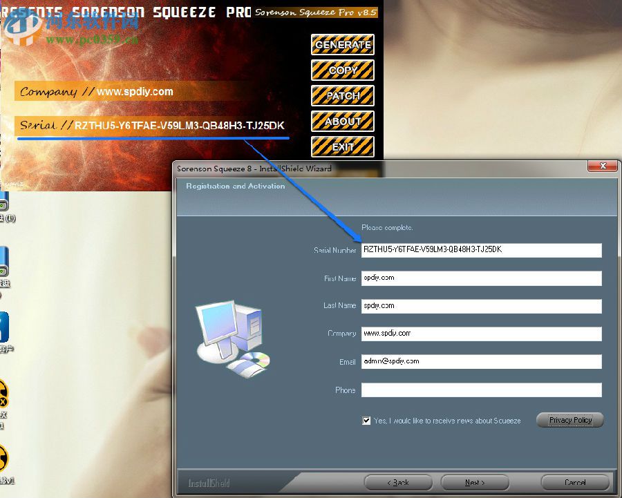Click the Company field in InstallShield Wizard

[x=481, y=334]
